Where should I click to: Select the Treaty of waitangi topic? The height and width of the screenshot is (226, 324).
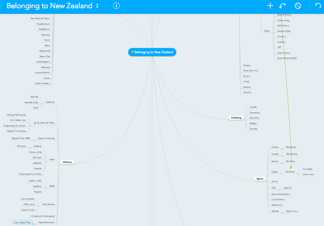point(46,138)
